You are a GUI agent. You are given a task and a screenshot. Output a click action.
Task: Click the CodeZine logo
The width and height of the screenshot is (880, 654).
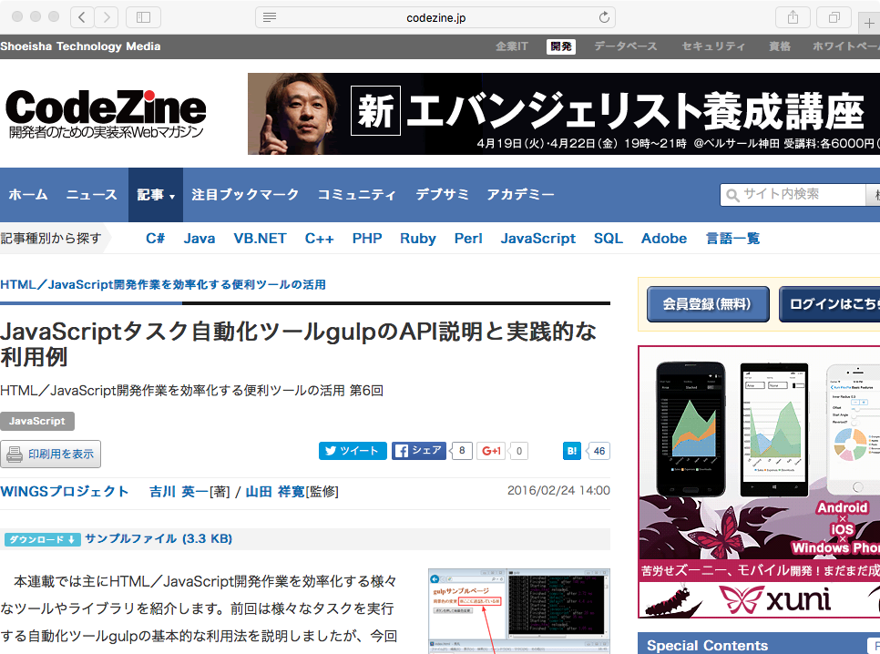pyautogui.click(x=106, y=114)
